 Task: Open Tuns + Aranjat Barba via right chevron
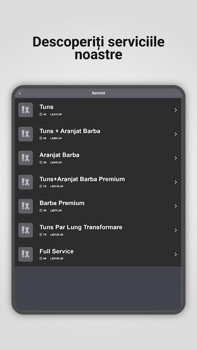176,134
